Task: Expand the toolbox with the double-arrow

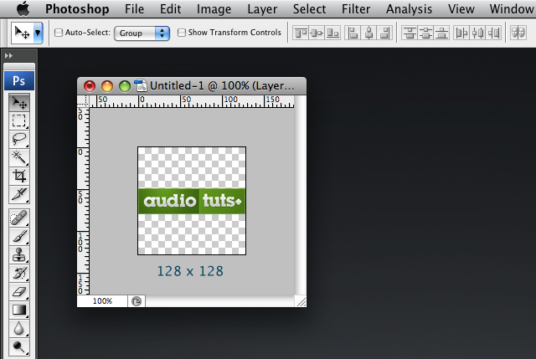Action: (8, 56)
